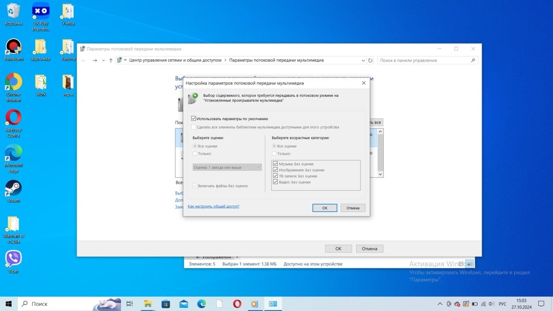Open Как настроить общий доступ link
553x311 pixels.
pos(213,206)
